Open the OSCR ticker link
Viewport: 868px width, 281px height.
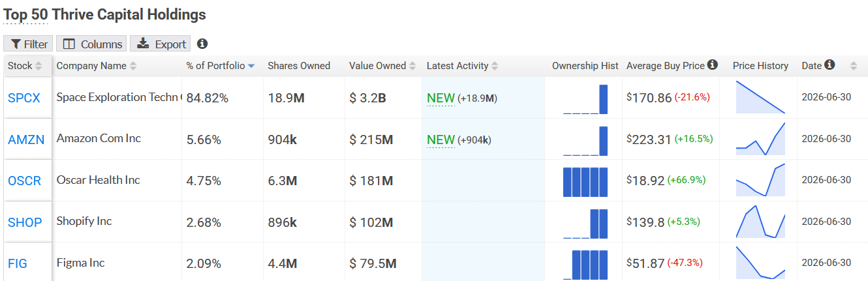25,181
